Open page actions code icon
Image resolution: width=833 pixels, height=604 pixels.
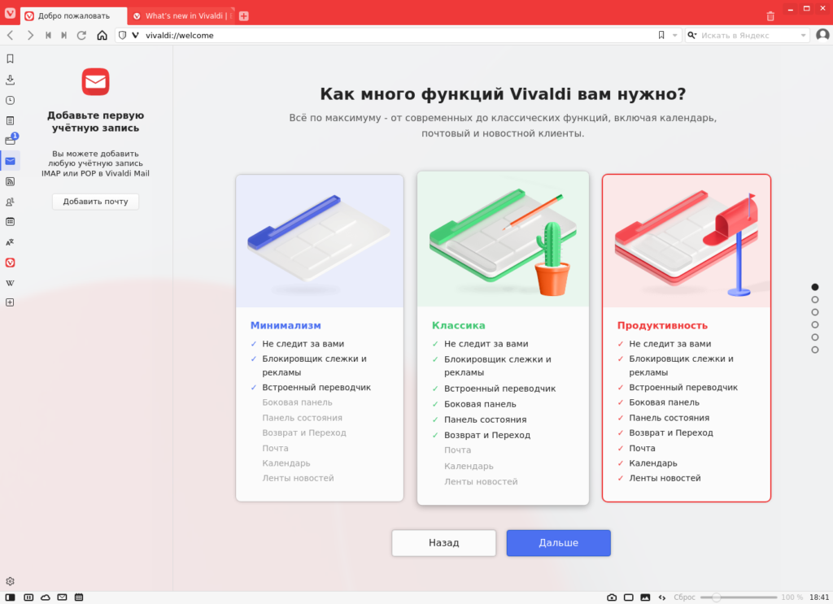tap(662, 597)
